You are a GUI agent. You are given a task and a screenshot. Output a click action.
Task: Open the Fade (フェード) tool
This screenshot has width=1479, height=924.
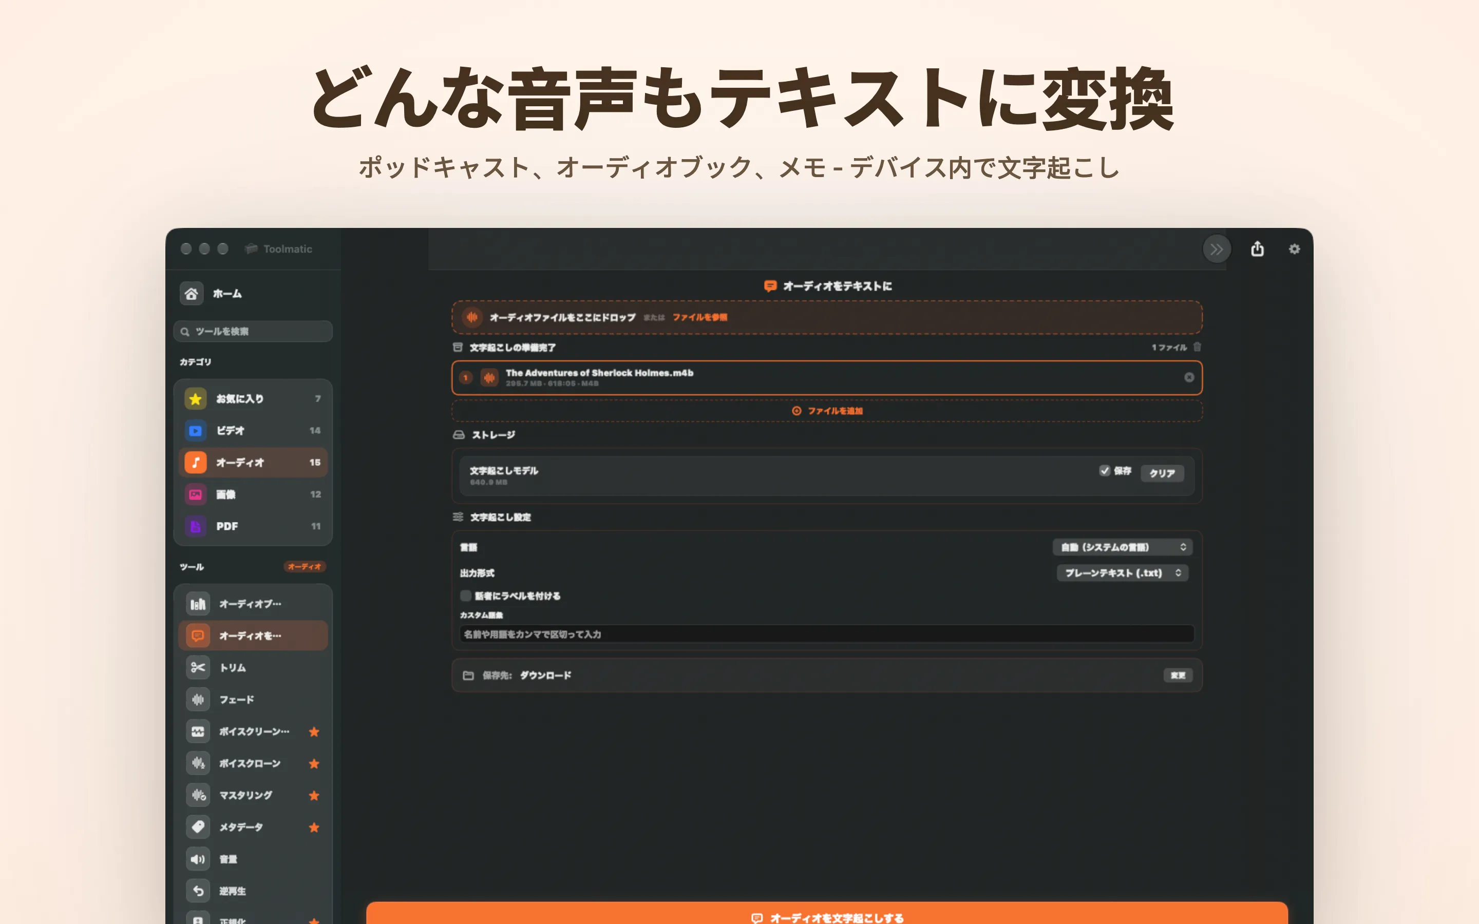point(253,699)
